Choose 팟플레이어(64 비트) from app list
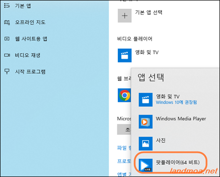This screenshot has width=220, height=177. click(177, 162)
